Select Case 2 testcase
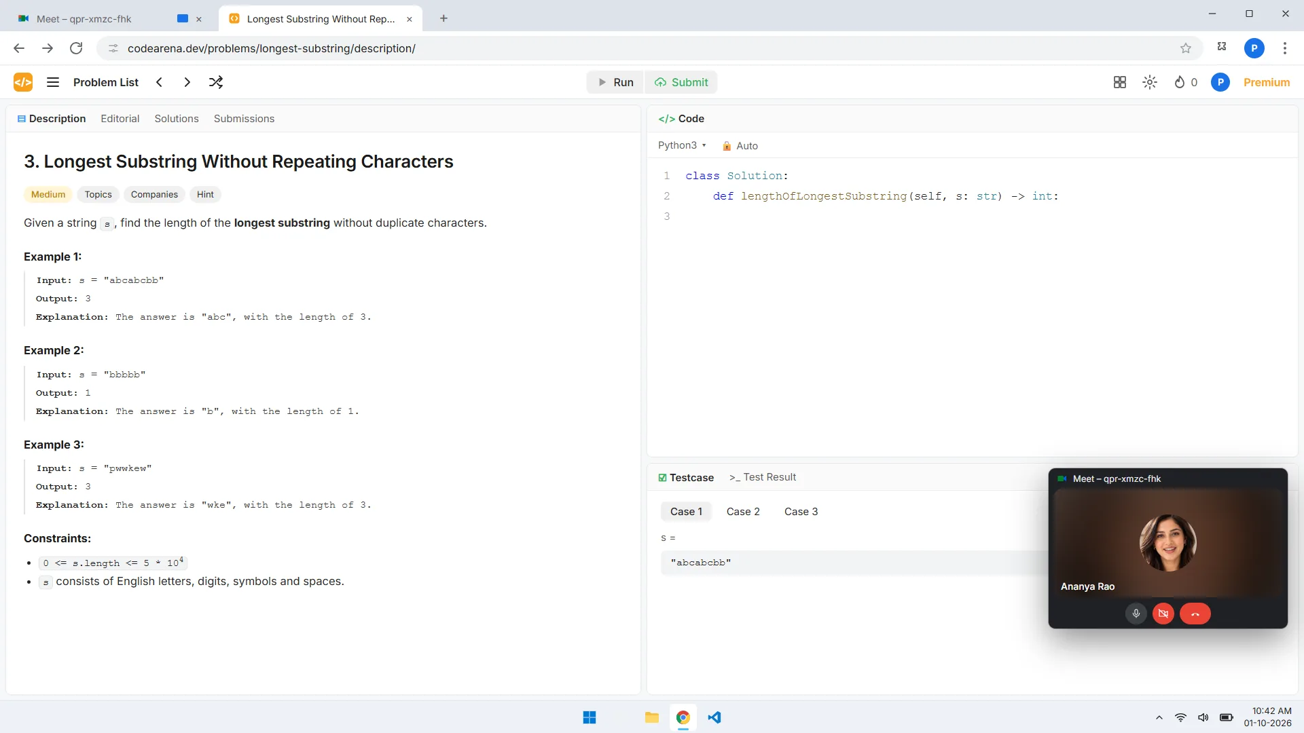This screenshot has height=733, width=1304. point(743,511)
